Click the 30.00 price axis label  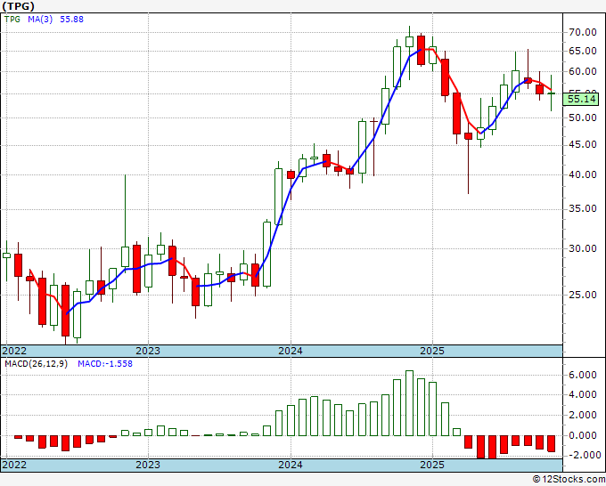point(584,248)
